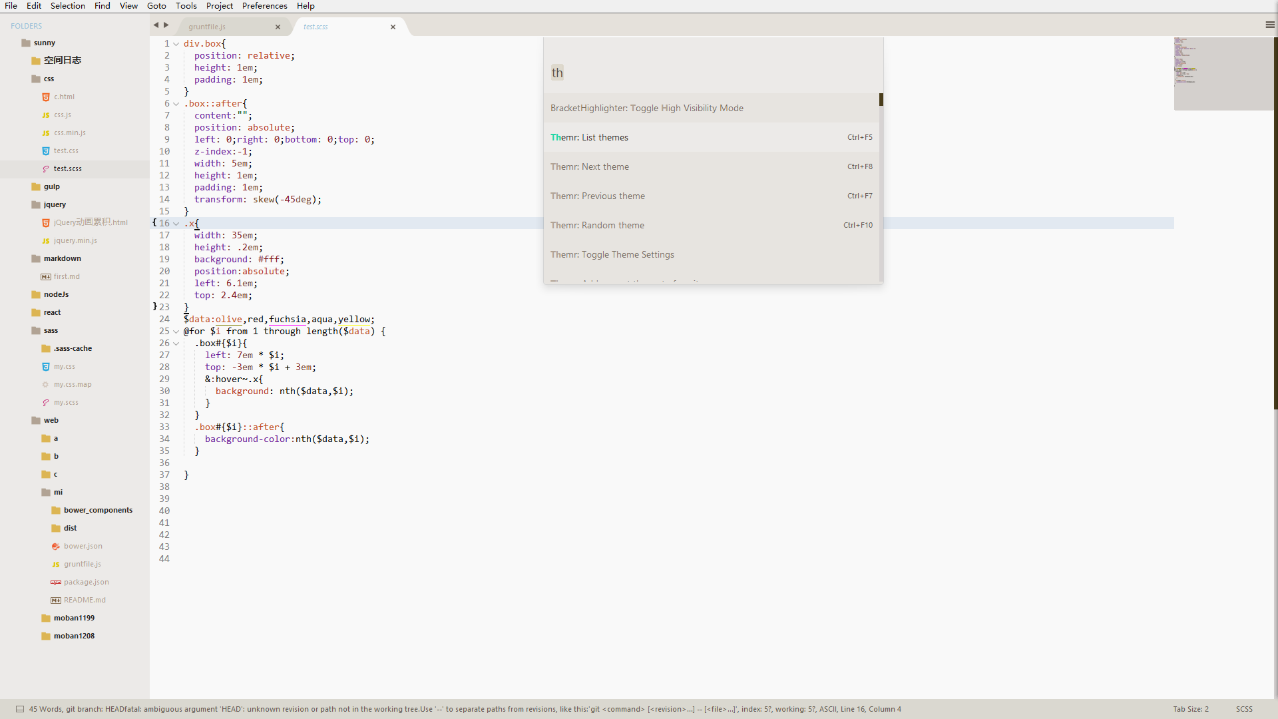Click the Sass icon next to my.scss
Image resolution: width=1278 pixels, height=719 pixels.
[x=45, y=403]
